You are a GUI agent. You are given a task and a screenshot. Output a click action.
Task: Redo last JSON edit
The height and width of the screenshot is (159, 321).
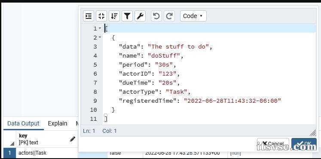[169, 16]
